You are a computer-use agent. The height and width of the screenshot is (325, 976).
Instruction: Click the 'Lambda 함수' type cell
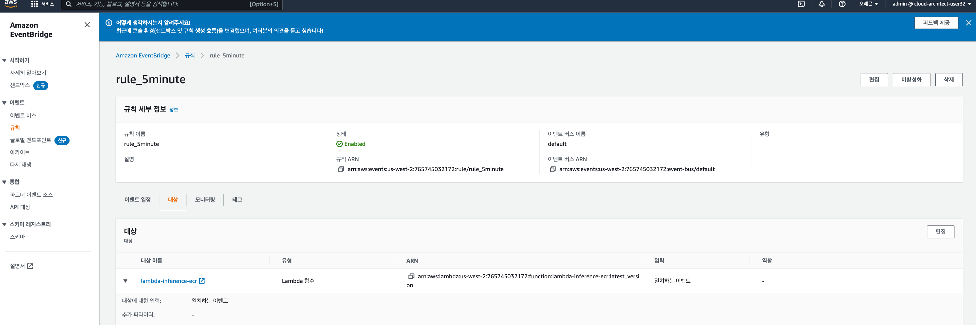298,281
